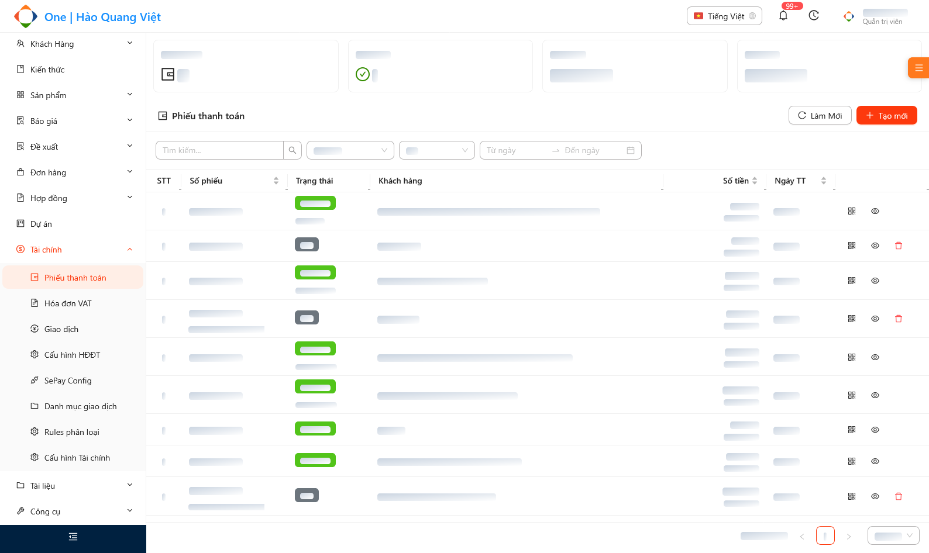This screenshot has height=553, width=929.
Task: Open the calendar icon in date range
Action: tap(631, 150)
